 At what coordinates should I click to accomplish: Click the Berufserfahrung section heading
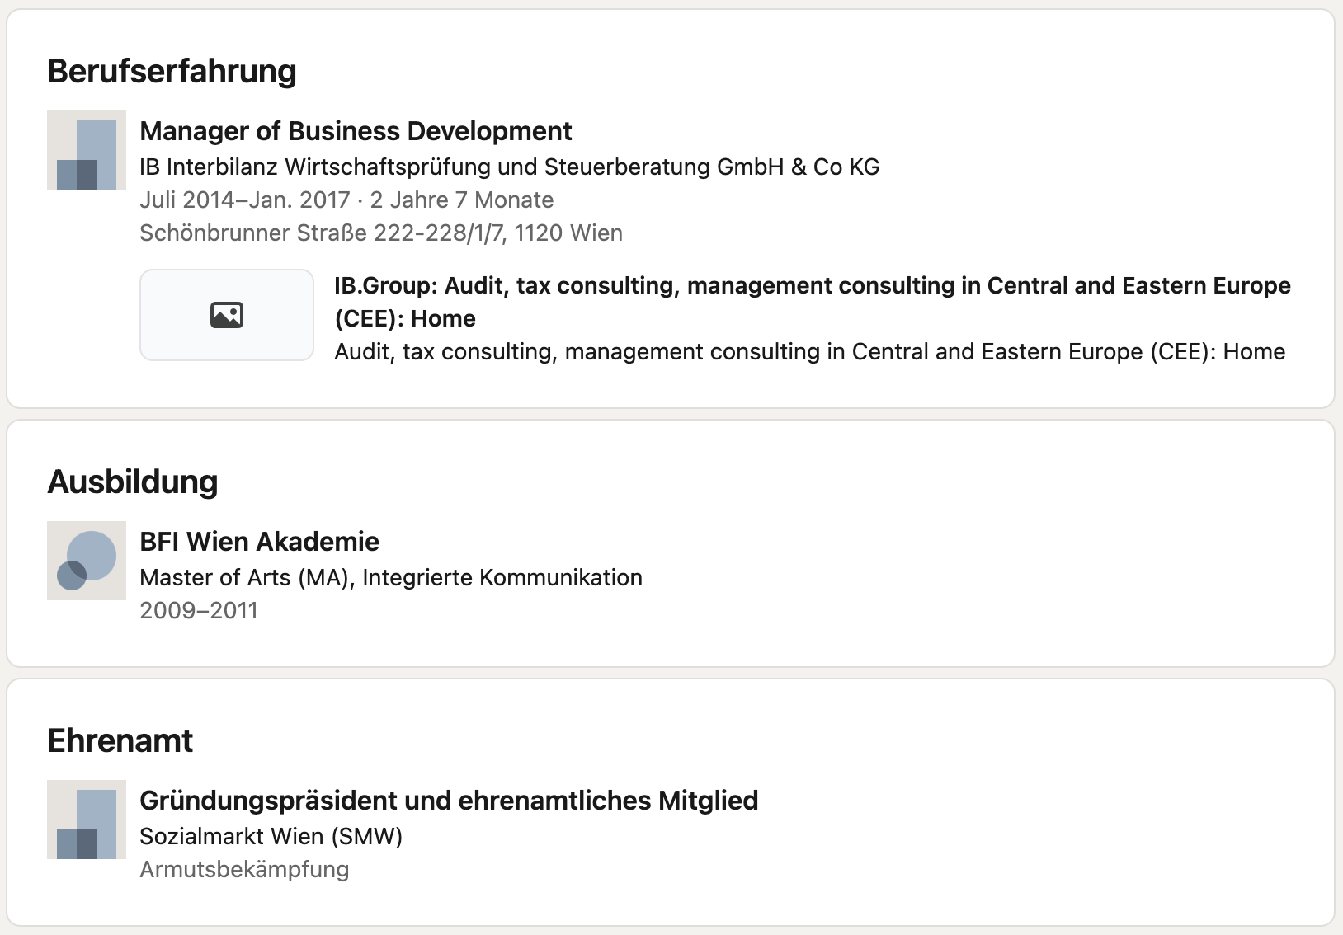point(172,72)
